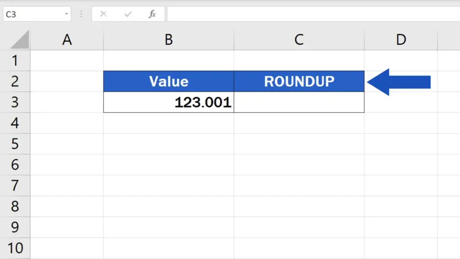Click inside the formula bar input
The height and width of the screenshot is (259, 460).
tap(310, 14)
